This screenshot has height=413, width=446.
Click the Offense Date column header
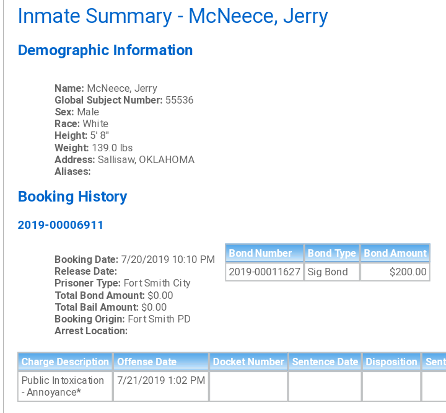click(x=161, y=362)
